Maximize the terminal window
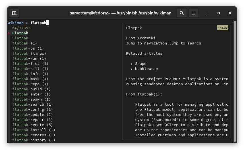Image resolution: width=244 pixels, height=151 pixels. pos(219,13)
